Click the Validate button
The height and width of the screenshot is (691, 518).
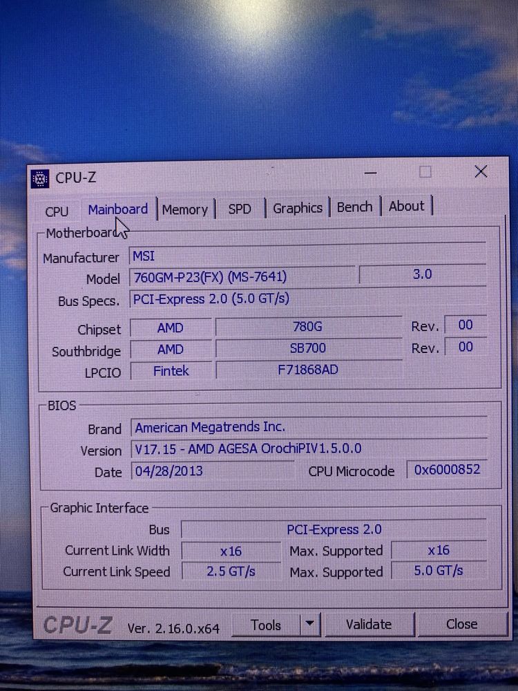click(x=369, y=625)
